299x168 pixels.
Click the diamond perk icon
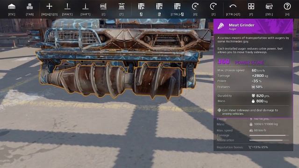(219, 110)
